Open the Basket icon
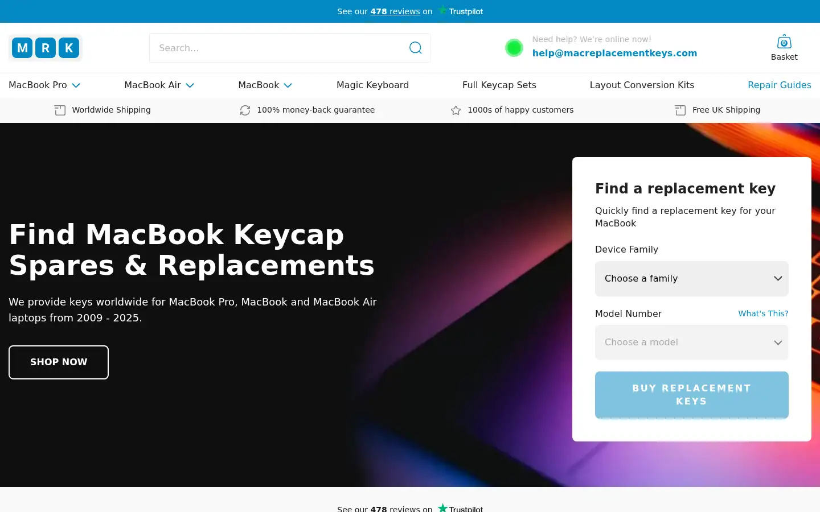820x512 pixels. coord(784,42)
